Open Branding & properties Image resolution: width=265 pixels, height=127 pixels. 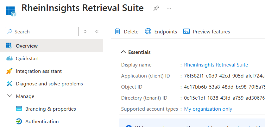pyautogui.click(x=51, y=109)
